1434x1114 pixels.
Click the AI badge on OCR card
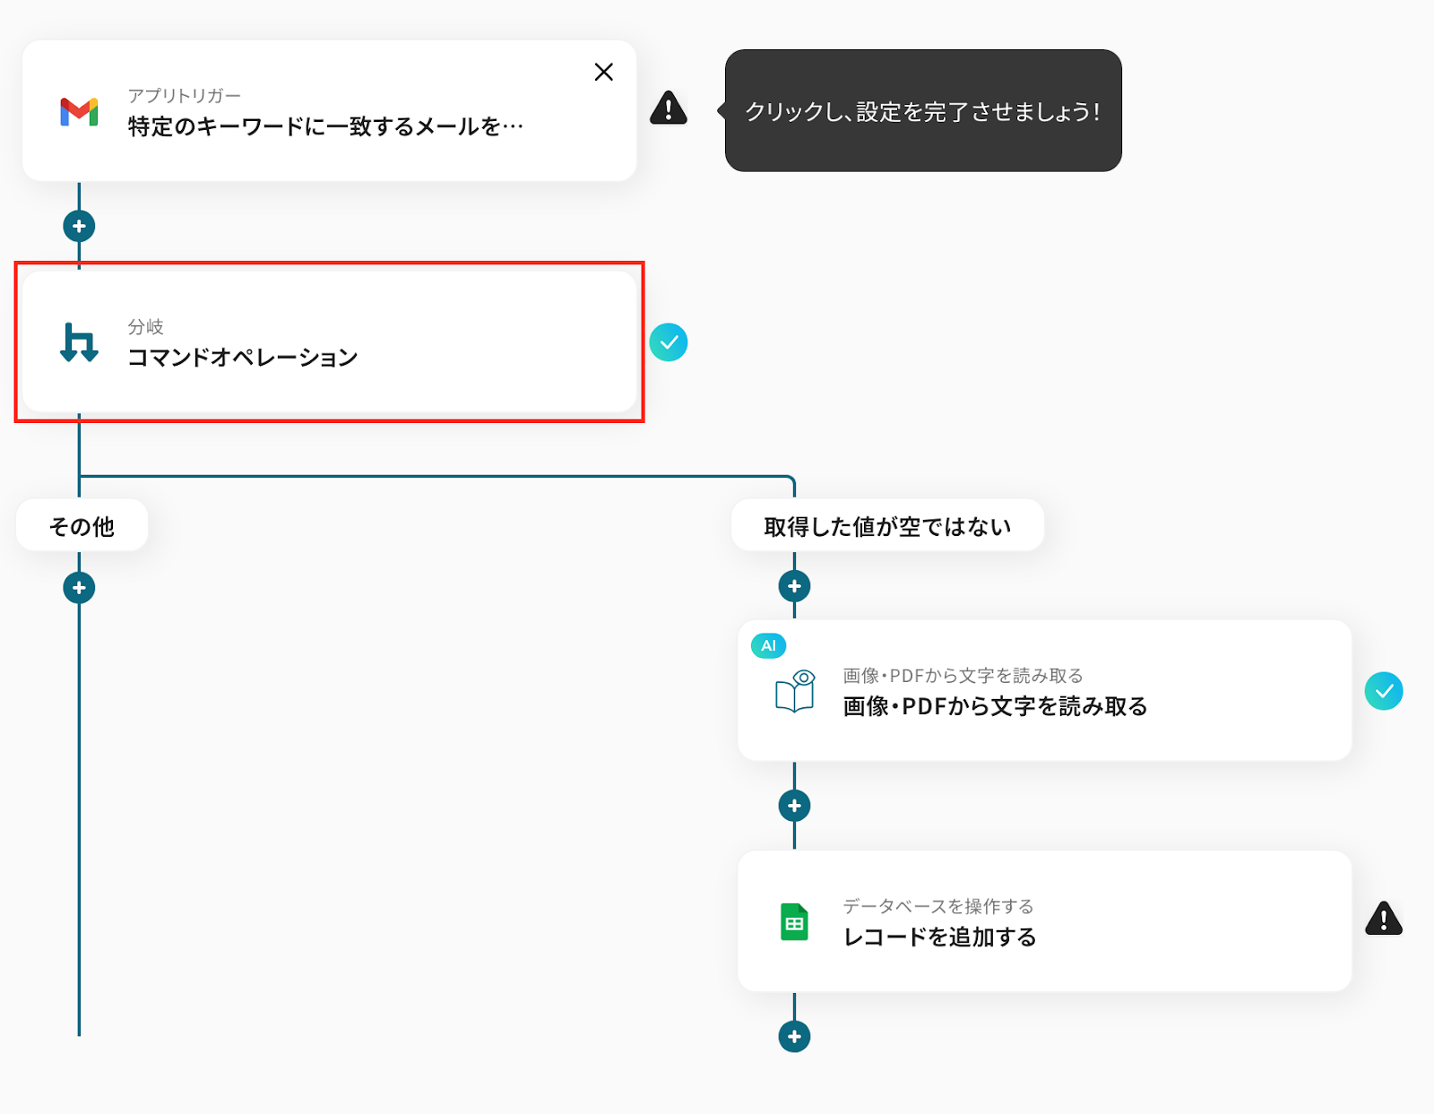tap(768, 645)
